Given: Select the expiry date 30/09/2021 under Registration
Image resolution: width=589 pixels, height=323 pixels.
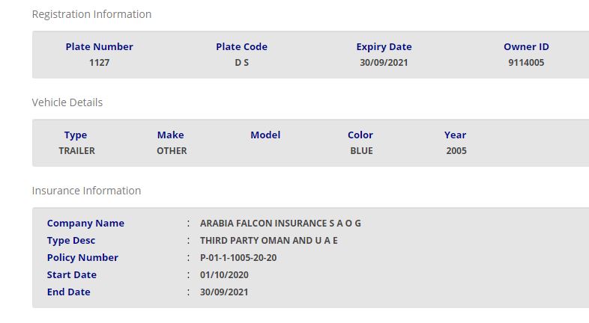Looking at the screenshot, I should [x=384, y=63].
